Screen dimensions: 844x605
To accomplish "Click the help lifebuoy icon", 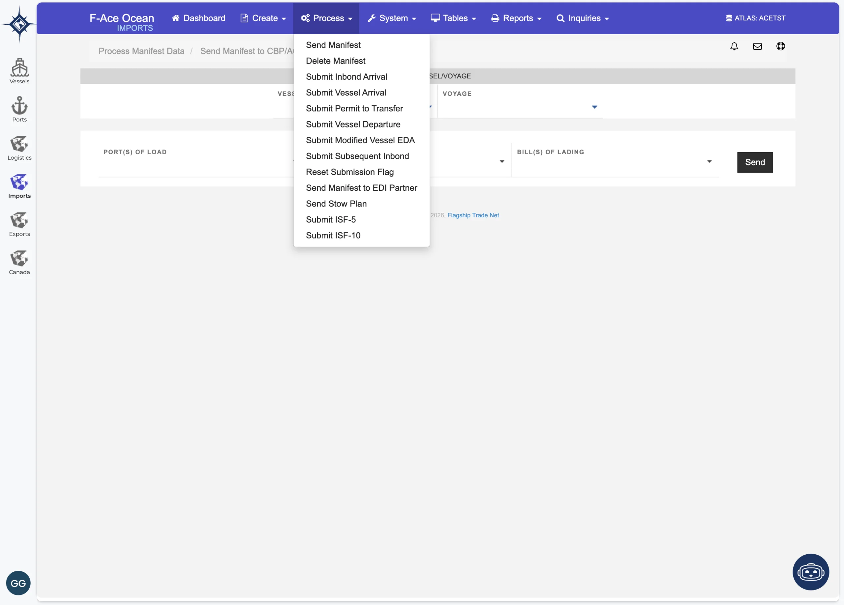I will click(780, 46).
